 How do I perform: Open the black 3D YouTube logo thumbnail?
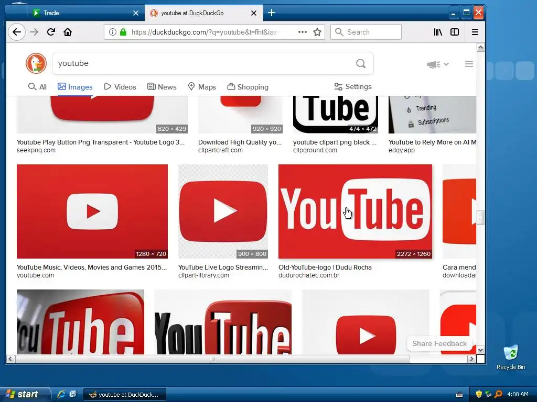click(x=223, y=322)
